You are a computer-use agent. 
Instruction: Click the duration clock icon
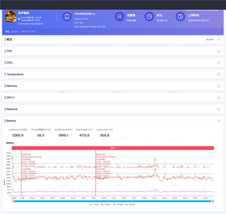click(x=149, y=17)
